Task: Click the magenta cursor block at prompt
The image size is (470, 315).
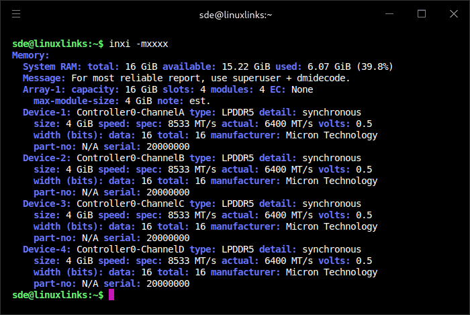Action: point(111,295)
